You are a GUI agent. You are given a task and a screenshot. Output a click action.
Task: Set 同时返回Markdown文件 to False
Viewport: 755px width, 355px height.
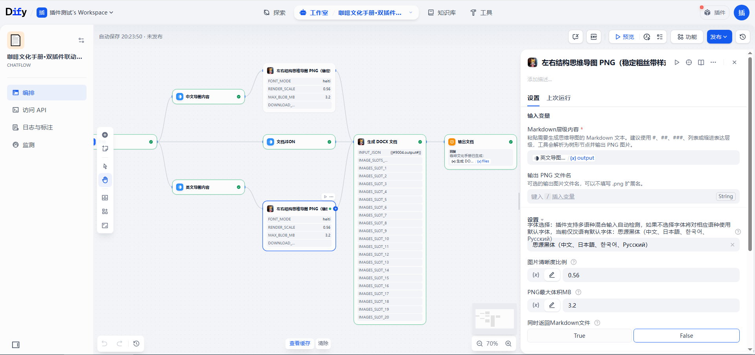687,336
